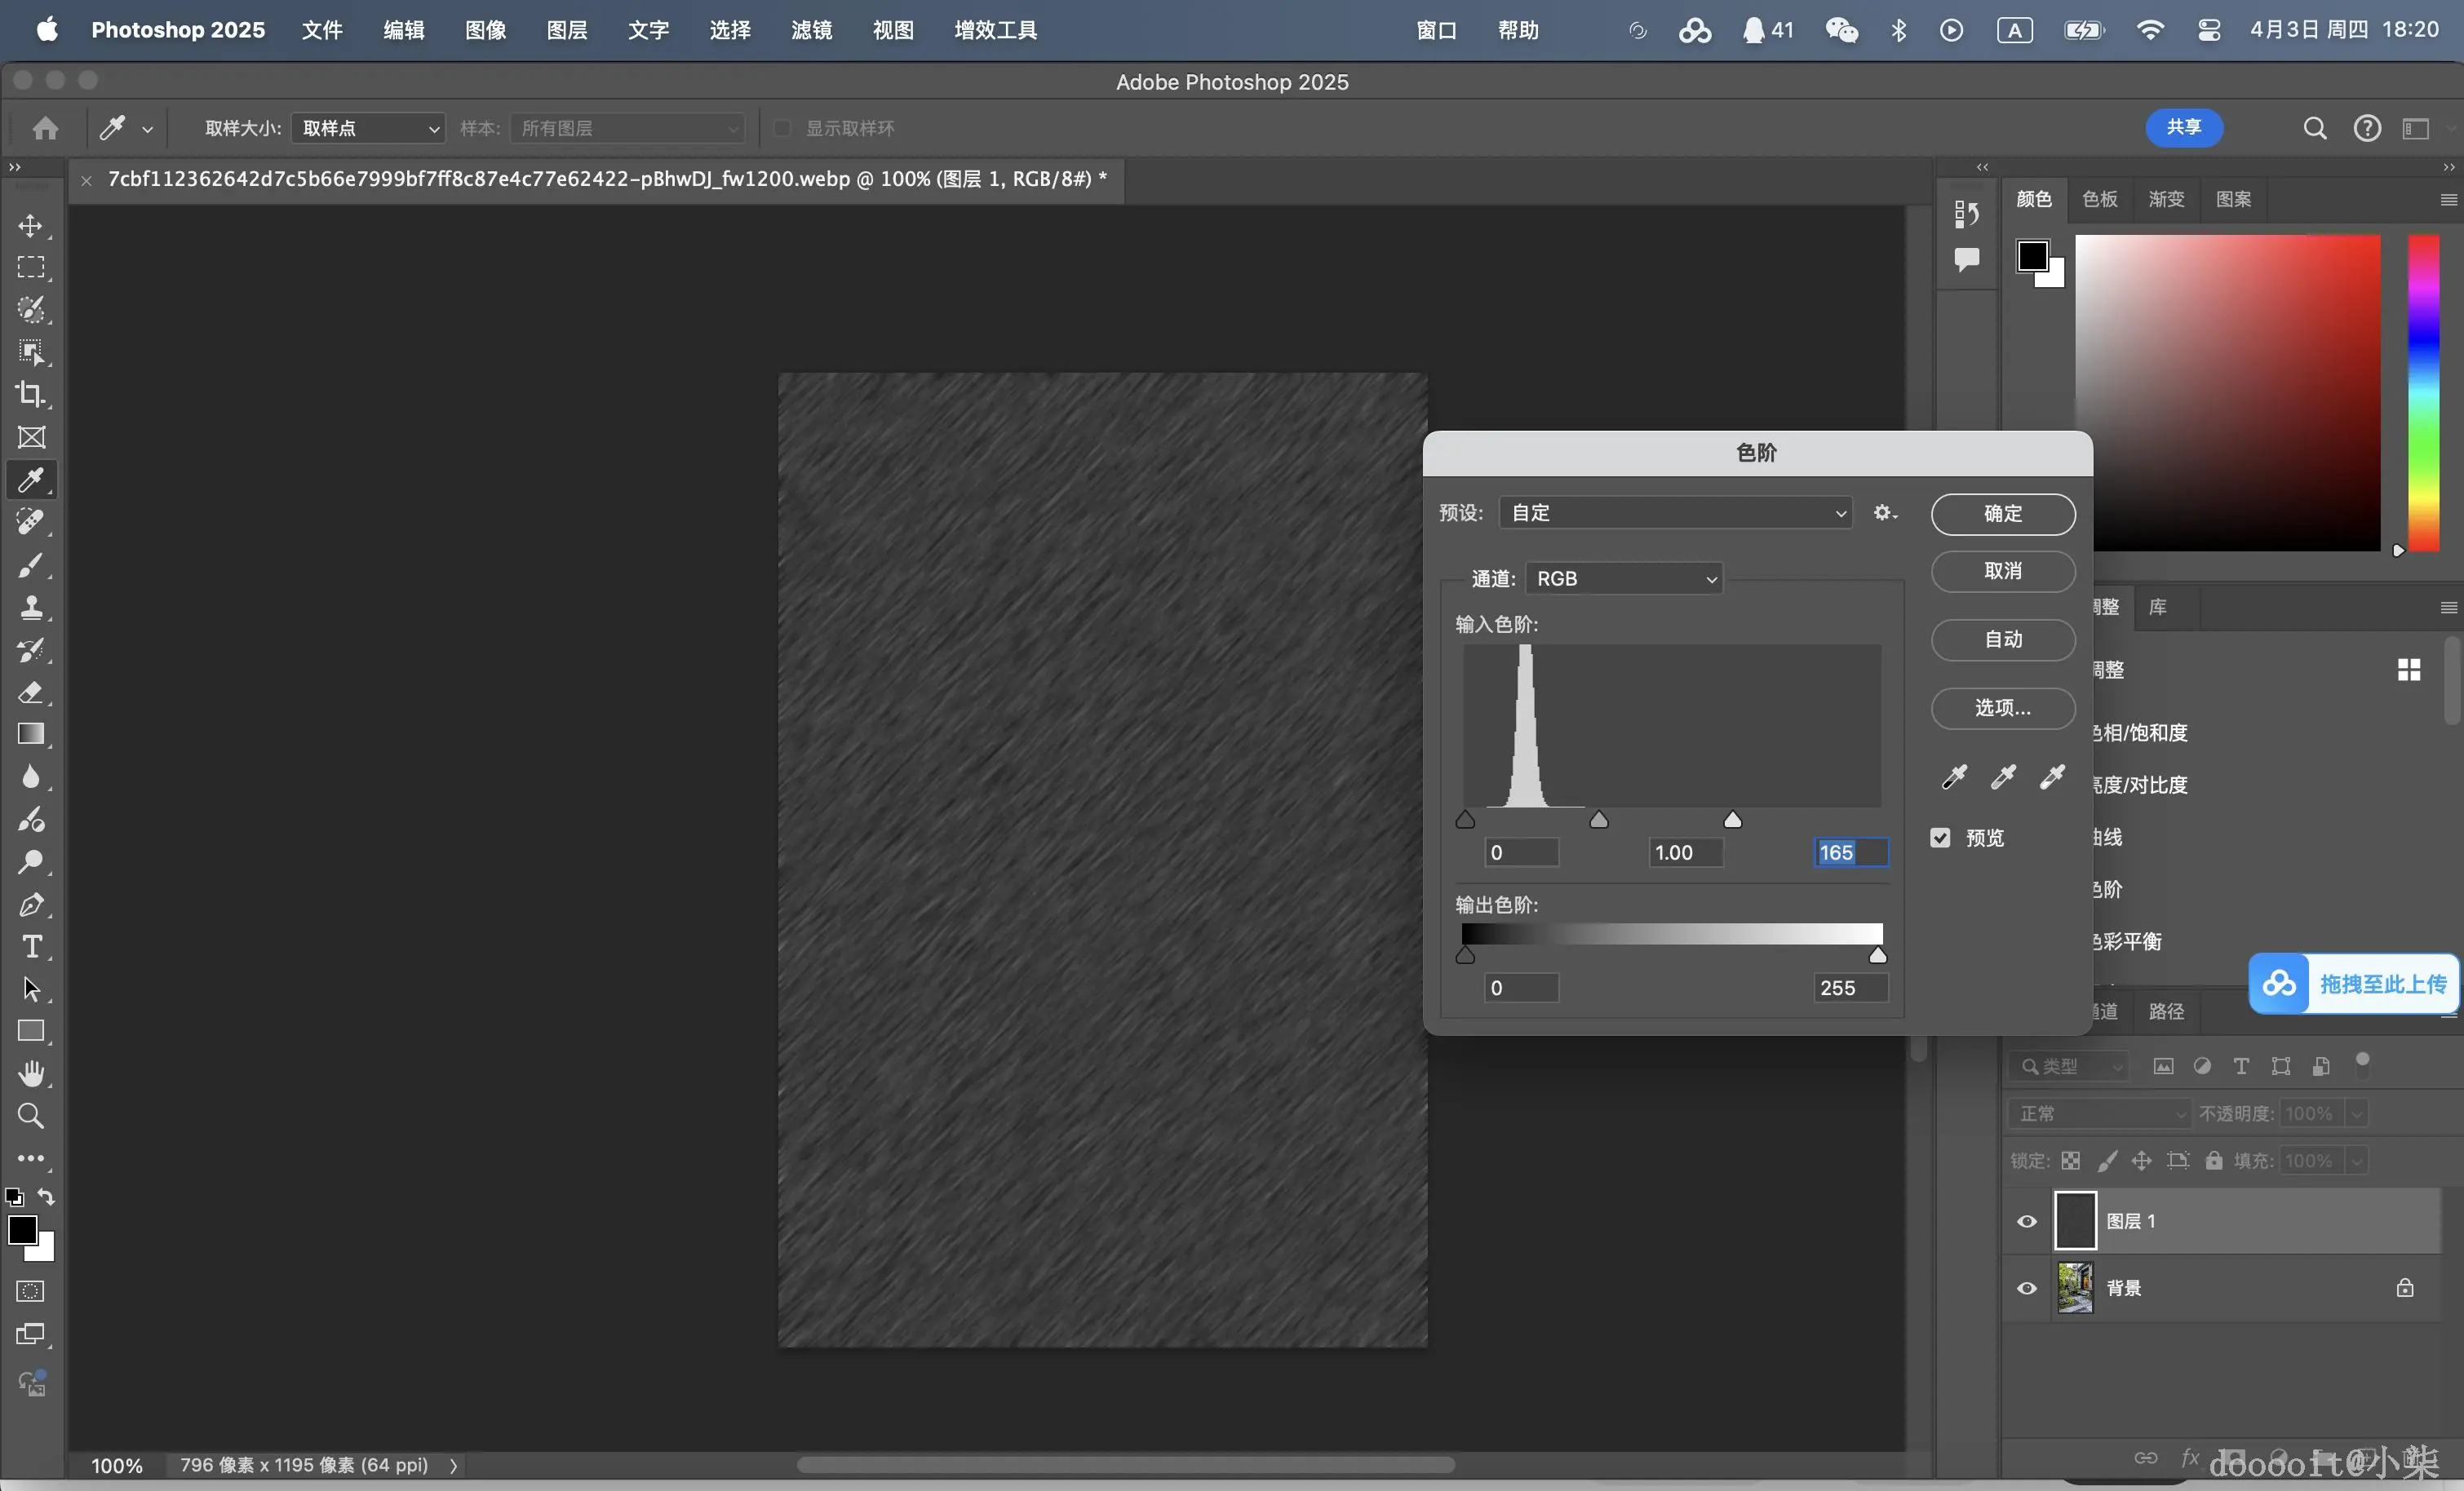Click the white point eyedropper in Levels
The height and width of the screenshot is (1491, 2464).
2052,777
